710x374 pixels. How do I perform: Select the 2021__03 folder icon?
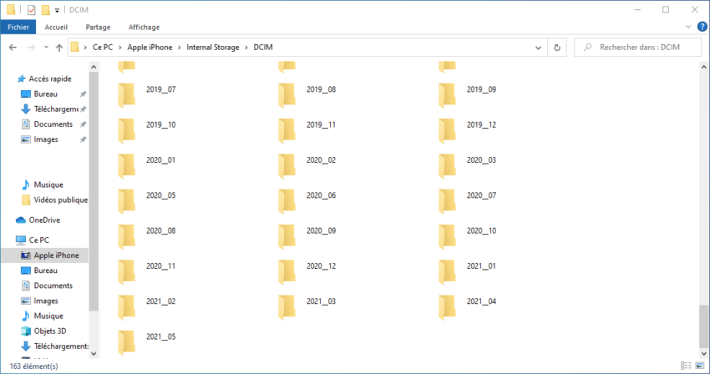point(287,307)
